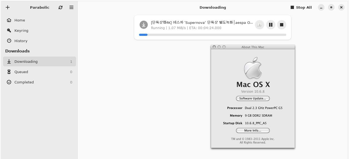Click the '9 GB DDR2 SDRAM' memory value
Image resolution: width=349 pixels, height=159 pixels.
(x=258, y=116)
